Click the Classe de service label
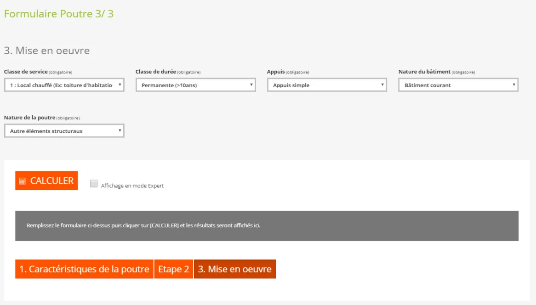 [26, 72]
